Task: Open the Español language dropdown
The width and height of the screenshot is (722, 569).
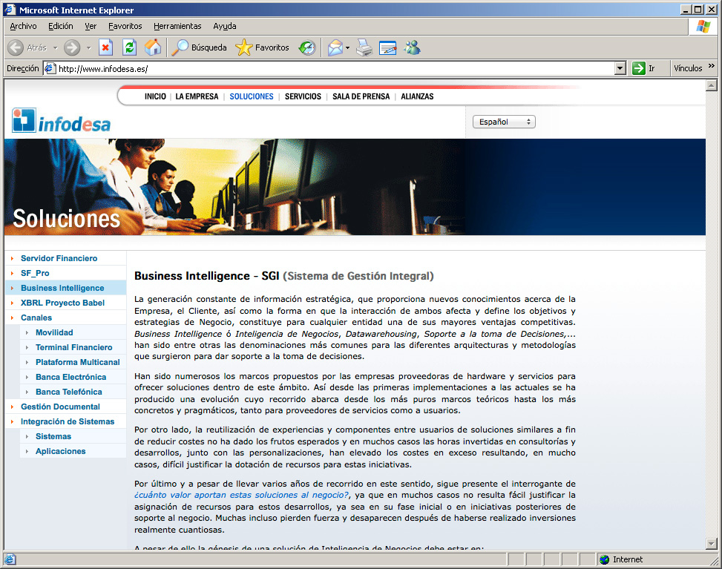Action: pyautogui.click(x=504, y=122)
